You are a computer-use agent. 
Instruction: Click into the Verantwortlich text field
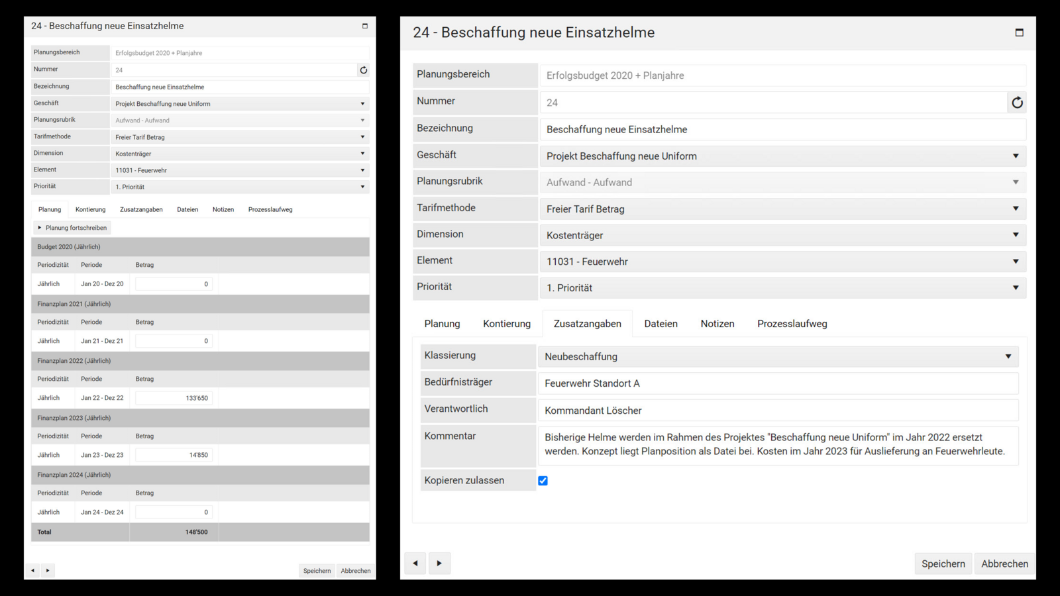pos(778,411)
